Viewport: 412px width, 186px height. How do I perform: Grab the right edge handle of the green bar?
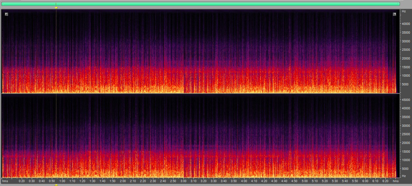(x=399, y=4)
